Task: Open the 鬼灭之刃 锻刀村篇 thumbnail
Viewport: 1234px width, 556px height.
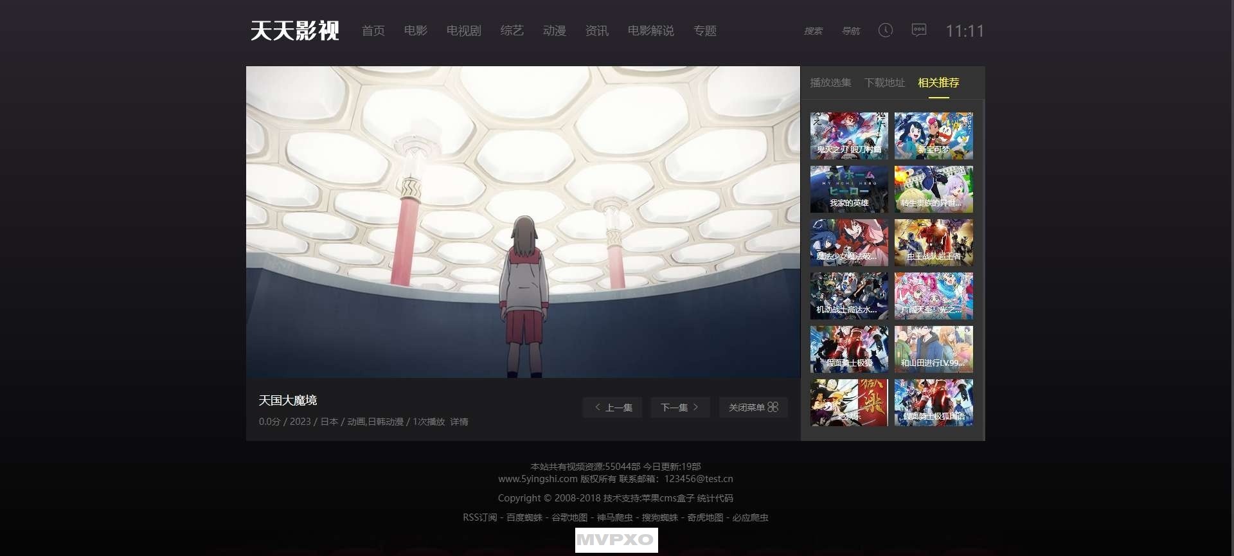Action: pyautogui.click(x=849, y=136)
